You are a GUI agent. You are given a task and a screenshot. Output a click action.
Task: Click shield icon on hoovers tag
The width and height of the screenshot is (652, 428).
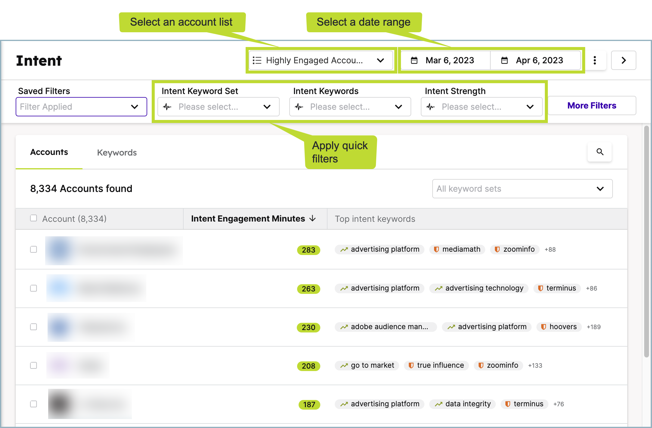click(x=543, y=327)
